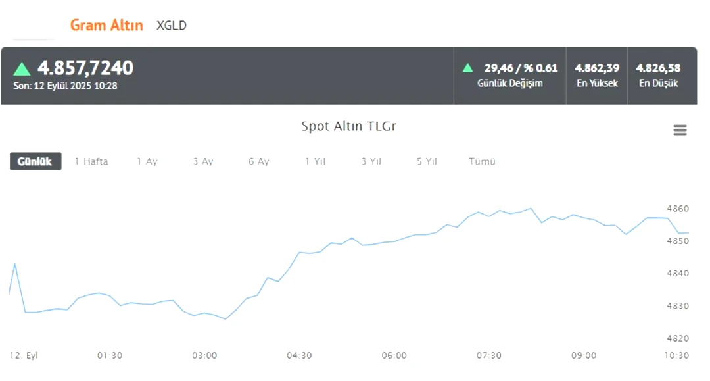The image size is (710, 381).
Task: Show the Tümü full history range
Action: pos(482,161)
